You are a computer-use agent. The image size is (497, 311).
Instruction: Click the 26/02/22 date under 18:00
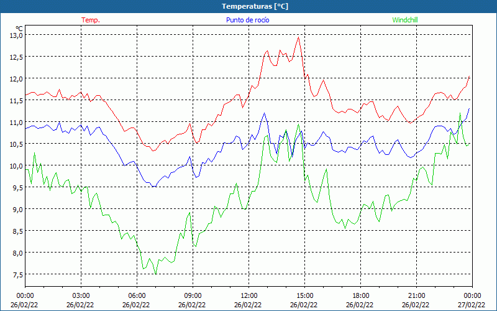click(x=360, y=305)
